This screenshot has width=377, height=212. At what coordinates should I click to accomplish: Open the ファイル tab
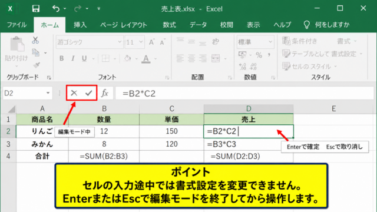(16, 25)
